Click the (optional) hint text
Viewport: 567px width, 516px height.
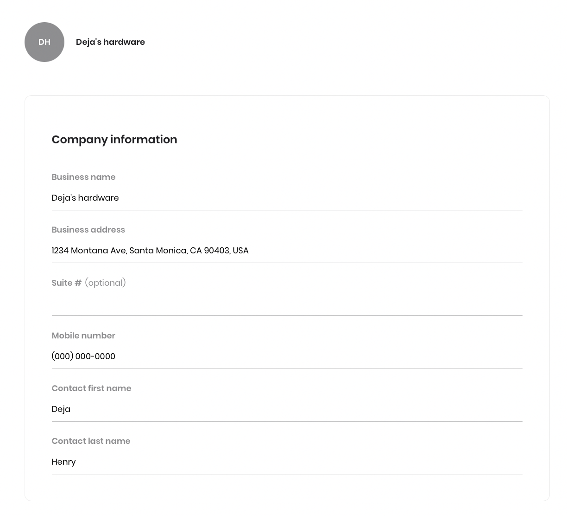[105, 283]
